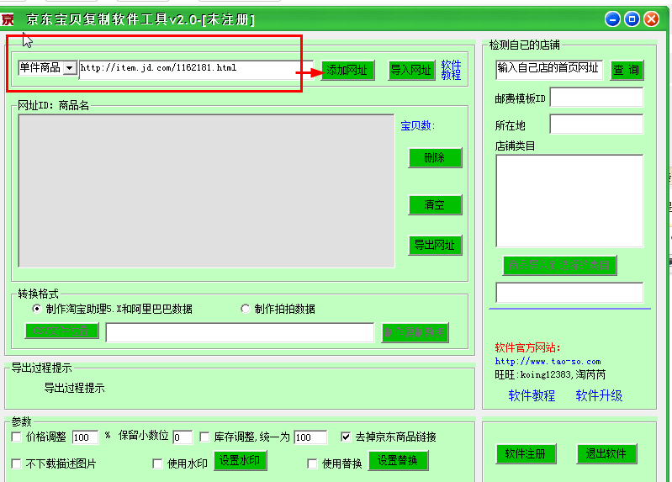Focus the 保留小数位 field

pyautogui.click(x=183, y=437)
